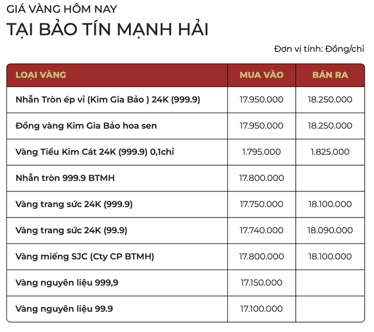374x332 pixels.
Task: Select the Đồng vàng Kim Gia Bảo hoa sen row
Action: pos(86,125)
